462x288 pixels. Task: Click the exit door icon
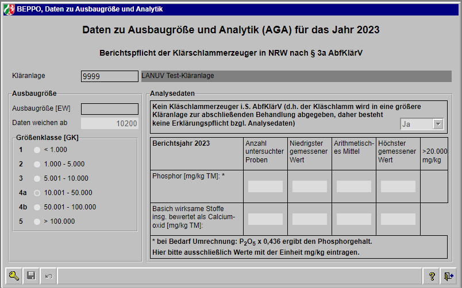pyautogui.click(x=449, y=276)
